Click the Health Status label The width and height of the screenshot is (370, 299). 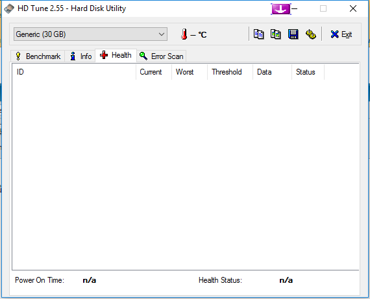pos(221,280)
